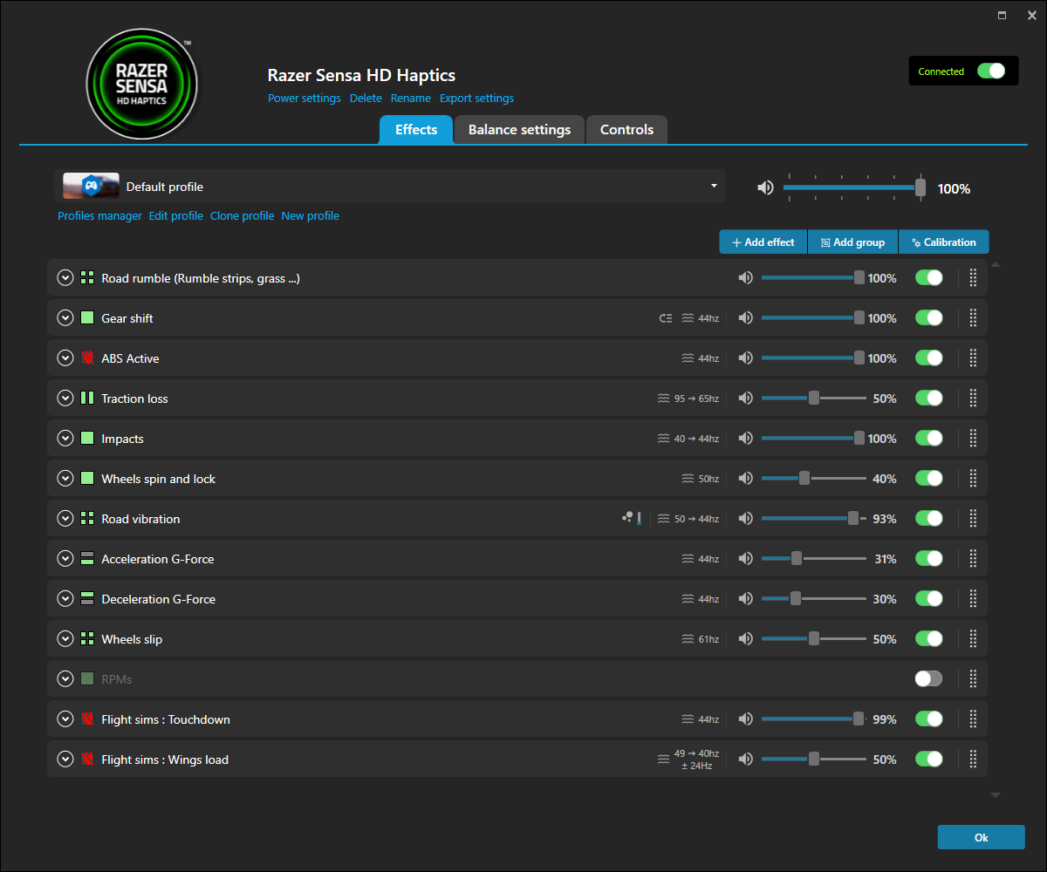Grab the Road rumble drag handle

click(973, 278)
